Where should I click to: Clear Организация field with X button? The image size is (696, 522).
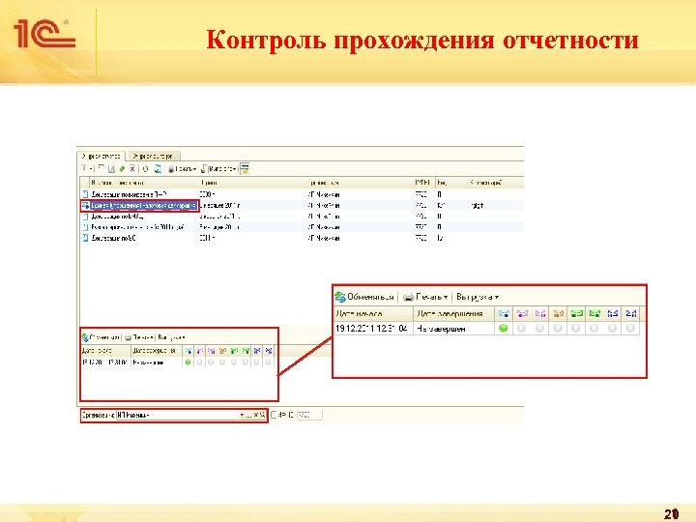(x=256, y=416)
